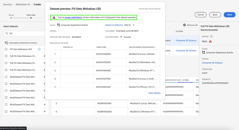Click the SCHEMA column header in selected datasets

click(179, 31)
